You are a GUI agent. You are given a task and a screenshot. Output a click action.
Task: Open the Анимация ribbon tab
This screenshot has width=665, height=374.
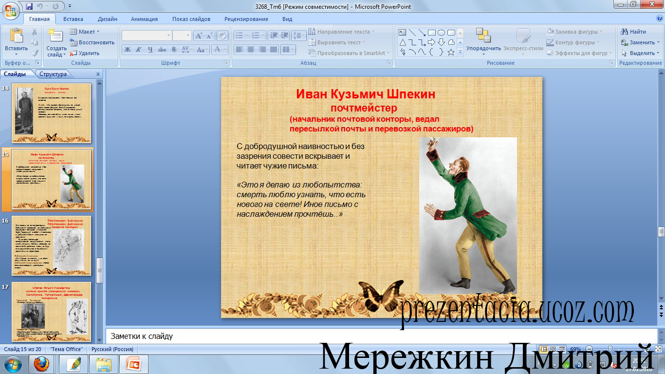(144, 19)
